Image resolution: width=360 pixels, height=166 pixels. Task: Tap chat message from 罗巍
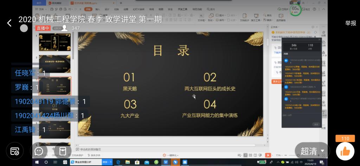pyautogui.click(x=27, y=87)
